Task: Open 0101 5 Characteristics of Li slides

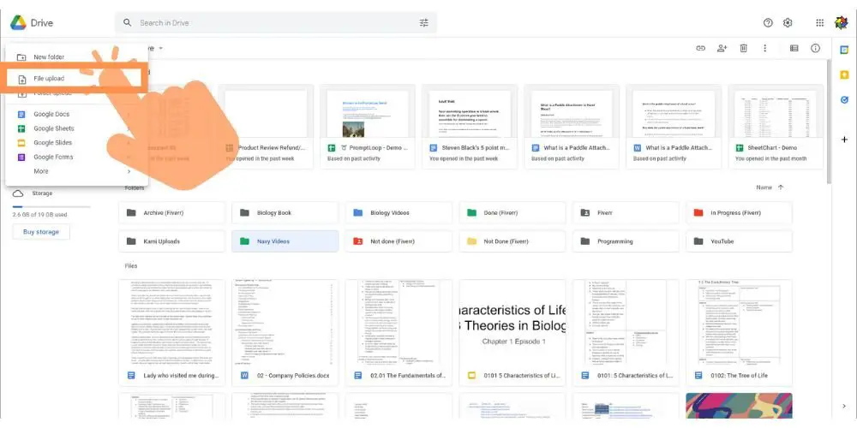Action: 512,333
